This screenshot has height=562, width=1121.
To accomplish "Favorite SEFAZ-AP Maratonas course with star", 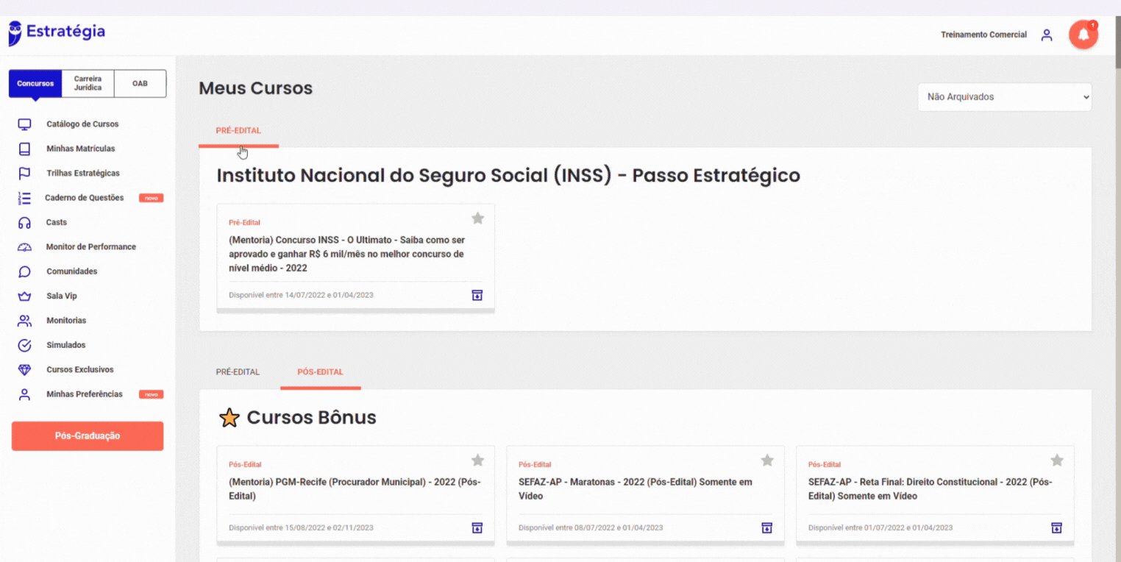I will pyautogui.click(x=767, y=460).
